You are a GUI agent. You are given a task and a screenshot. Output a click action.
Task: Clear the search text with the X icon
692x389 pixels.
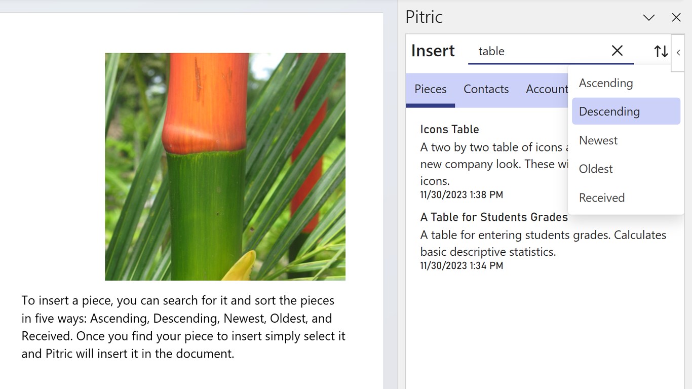[617, 51]
